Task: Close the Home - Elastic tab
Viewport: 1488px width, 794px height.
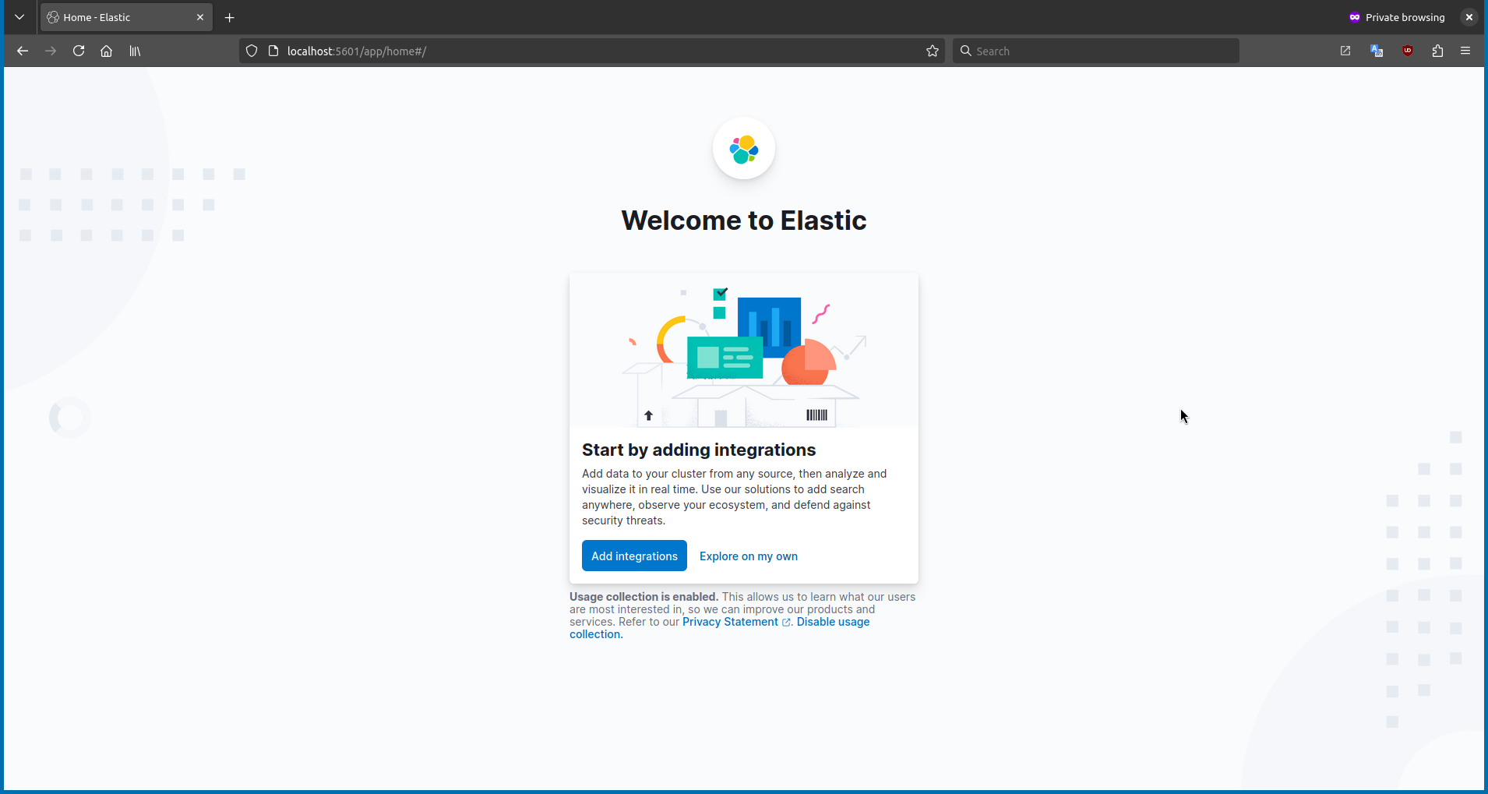Action: click(x=200, y=17)
